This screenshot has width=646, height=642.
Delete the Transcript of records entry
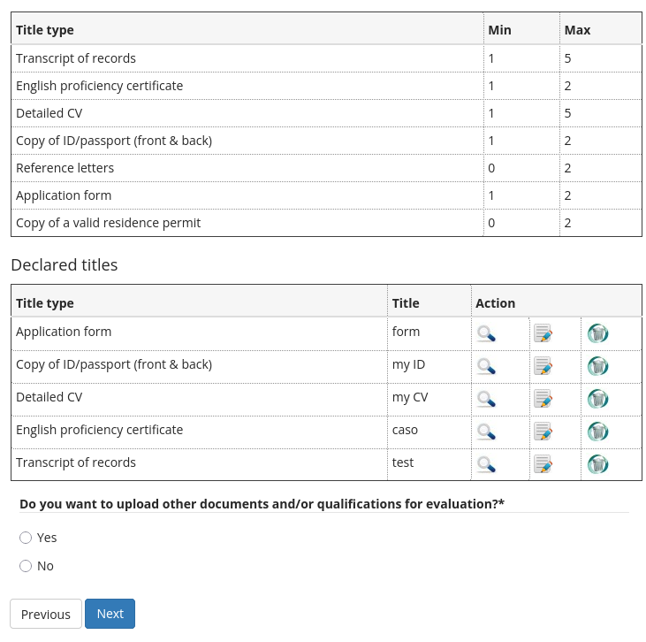click(x=598, y=464)
